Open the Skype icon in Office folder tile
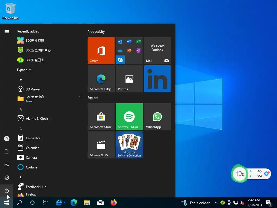The image size is (277, 208). [x=120, y=60]
